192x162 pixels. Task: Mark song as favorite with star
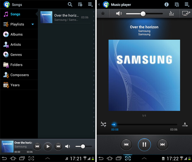(103, 14)
